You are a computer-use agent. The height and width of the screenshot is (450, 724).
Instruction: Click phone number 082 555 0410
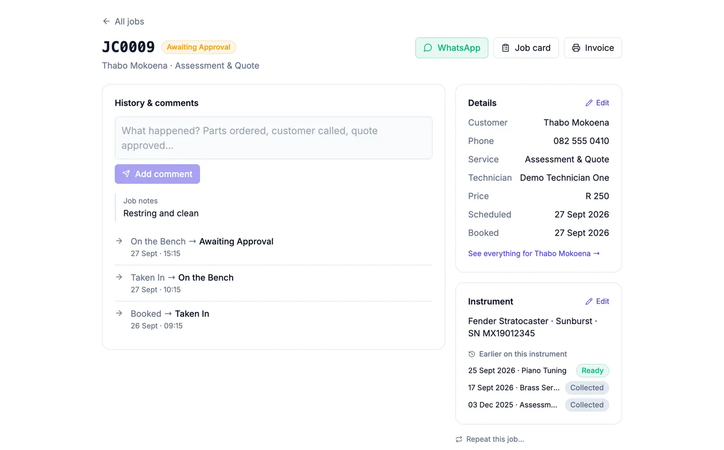point(581,141)
